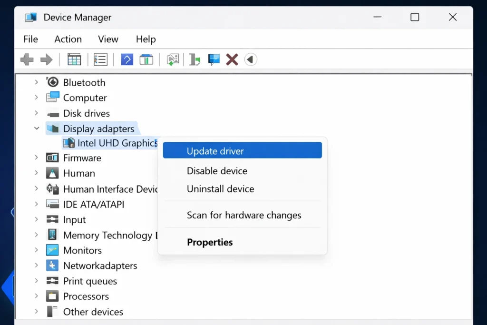Open the View menu
487x325 pixels.
107,39
